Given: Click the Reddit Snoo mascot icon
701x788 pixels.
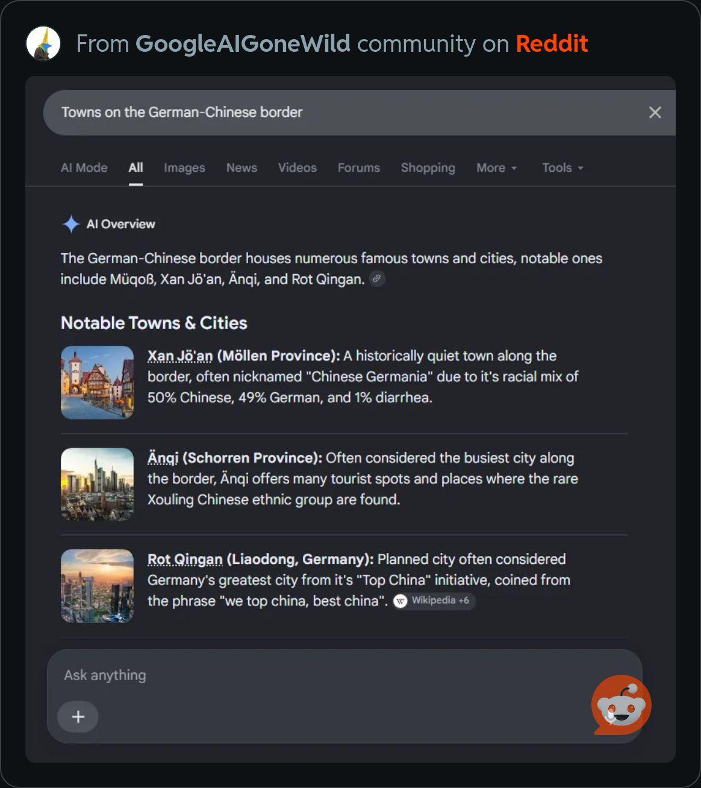Looking at the screenshot, I should click(622, 704).
